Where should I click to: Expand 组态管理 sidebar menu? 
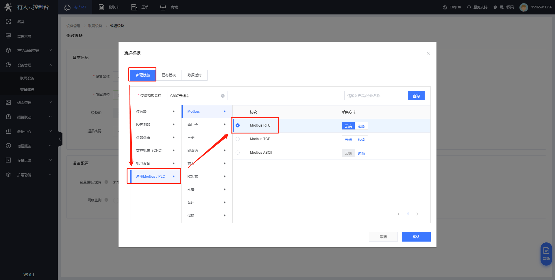click(x=29, y=103)
